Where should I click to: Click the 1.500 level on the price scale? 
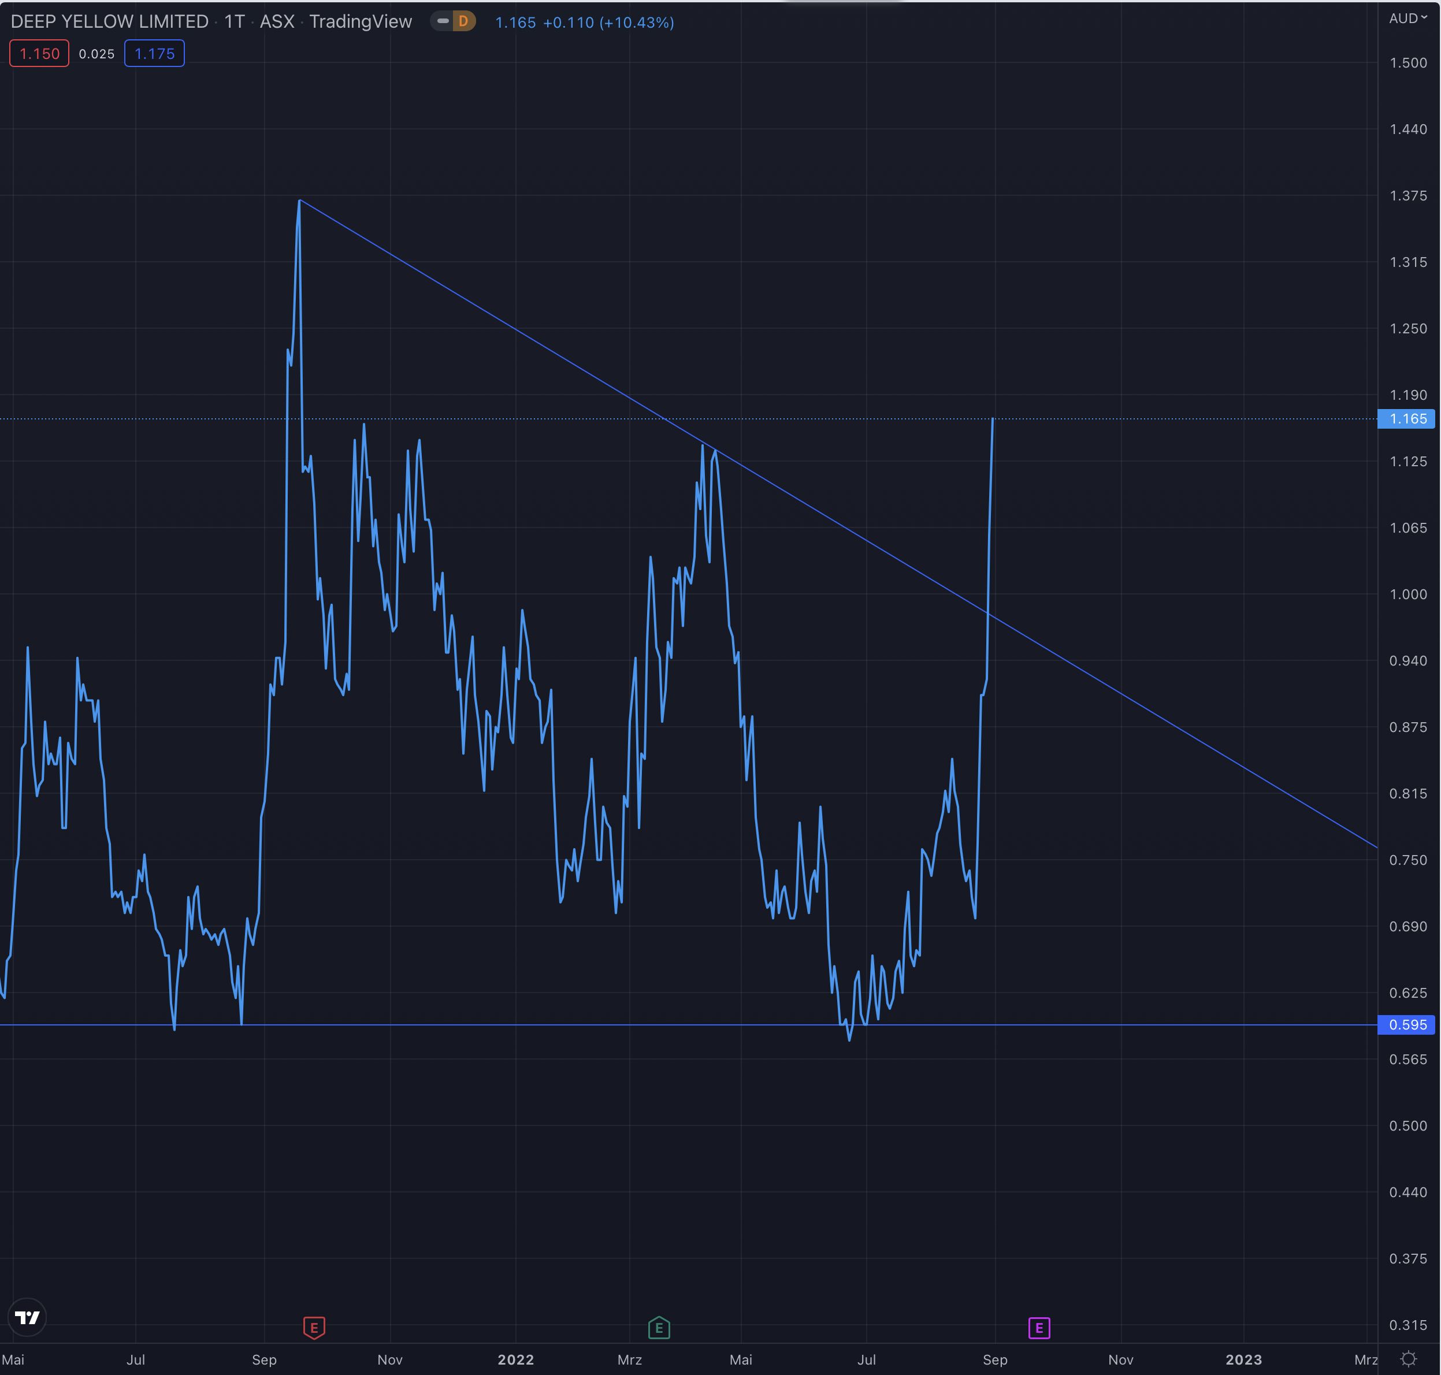click(x=1408, y=63)
